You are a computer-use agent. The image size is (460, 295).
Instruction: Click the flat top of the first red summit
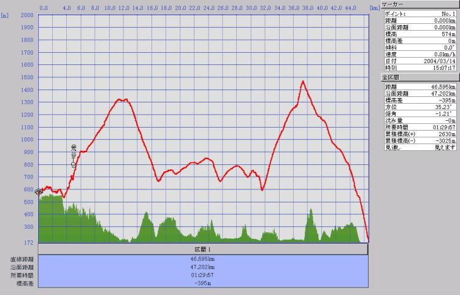[123, 99]
